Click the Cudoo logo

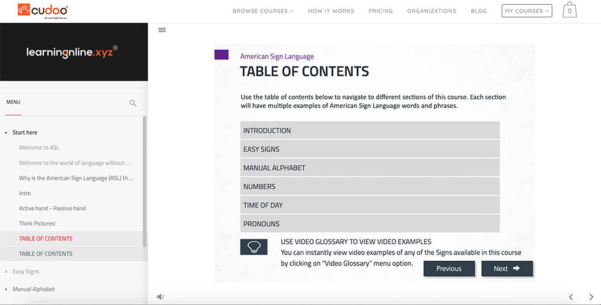[43, 10]
